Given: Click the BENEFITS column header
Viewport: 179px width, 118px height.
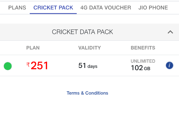Looking at the screenshot, I should point(143,48).
